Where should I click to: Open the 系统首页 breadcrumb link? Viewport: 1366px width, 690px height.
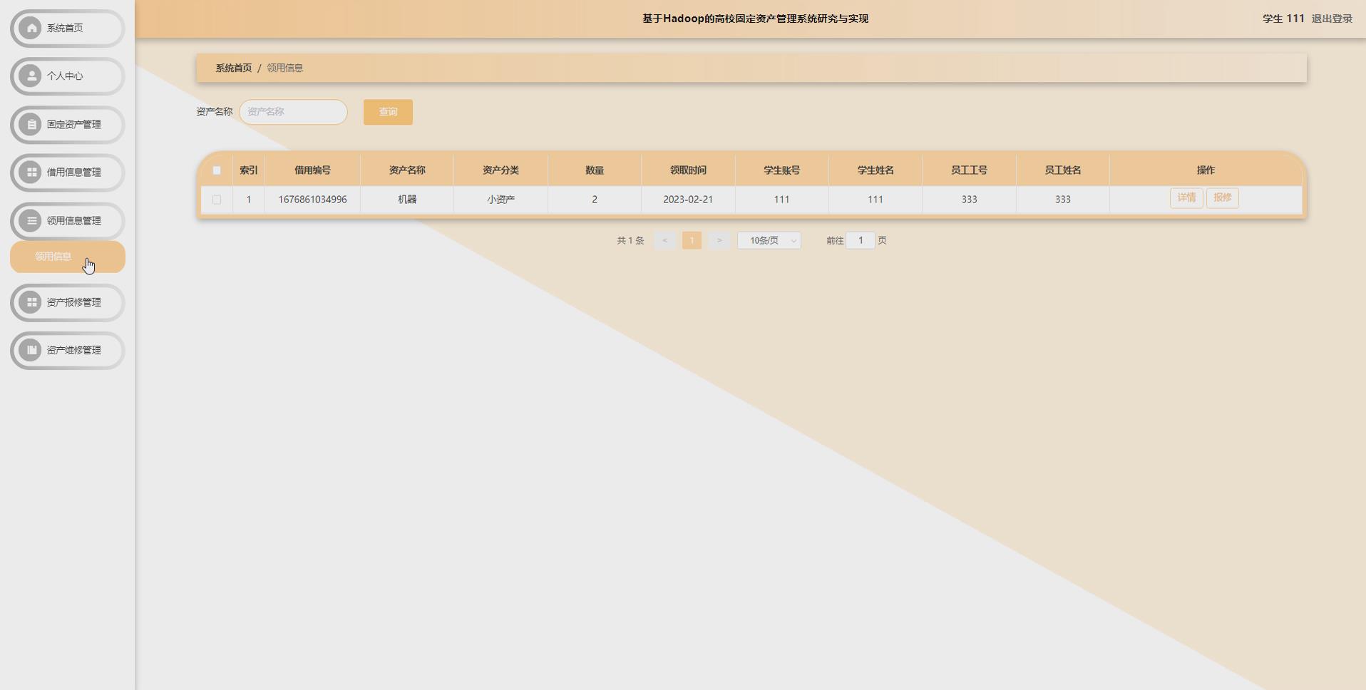233,68
